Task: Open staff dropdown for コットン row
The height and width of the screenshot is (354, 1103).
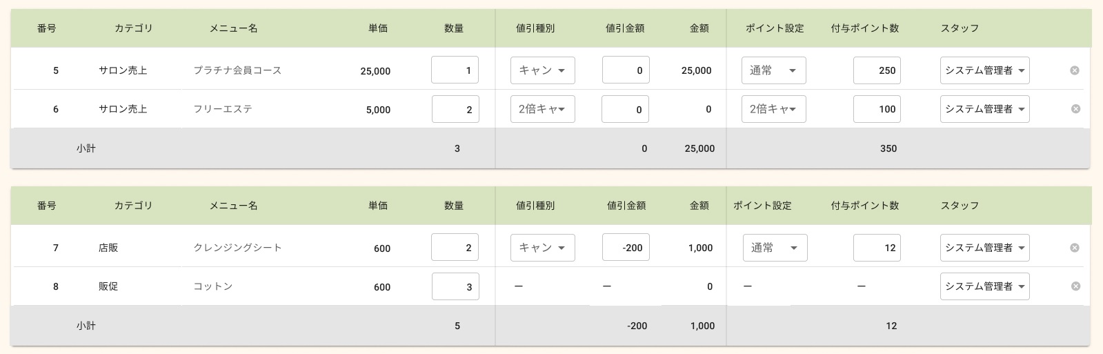Action: pyautogui.click(x=984, y=286)
